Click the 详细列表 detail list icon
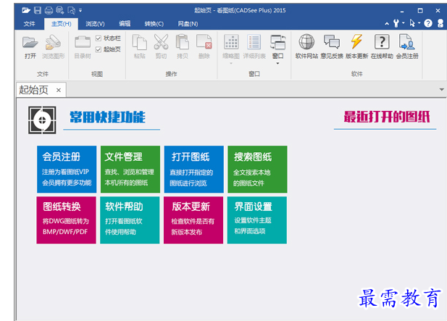The width and height of the screenshot is (447, 321). click(x=254, y=42)
